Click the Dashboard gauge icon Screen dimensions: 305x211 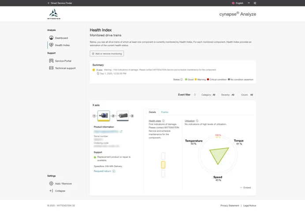[51, 38]
